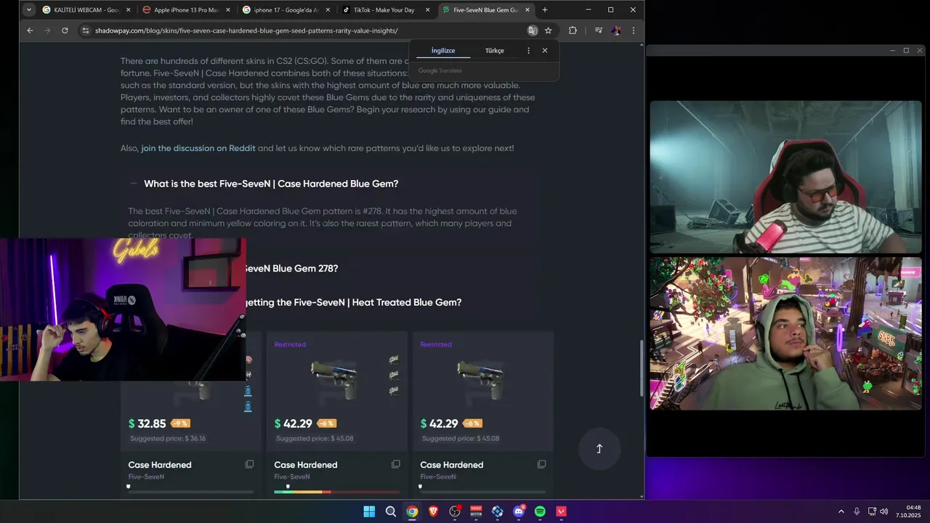Open the Windows Start menu
Viewport: 930px width, 523px height.
369,511
